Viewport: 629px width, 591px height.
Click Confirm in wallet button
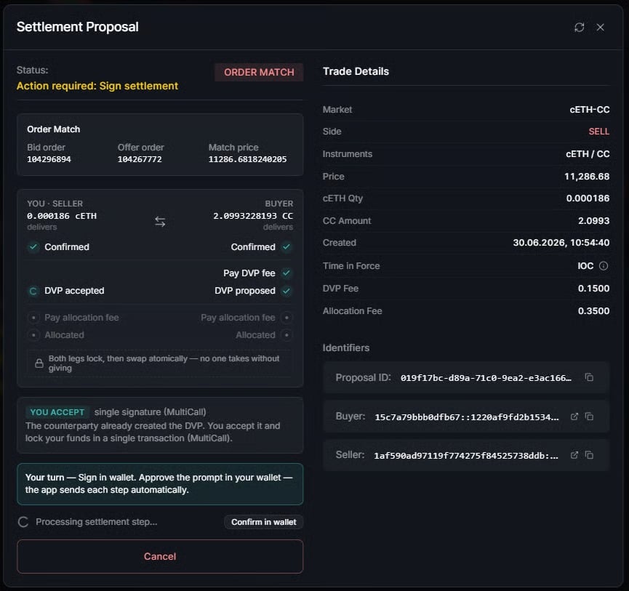[263, 522]
